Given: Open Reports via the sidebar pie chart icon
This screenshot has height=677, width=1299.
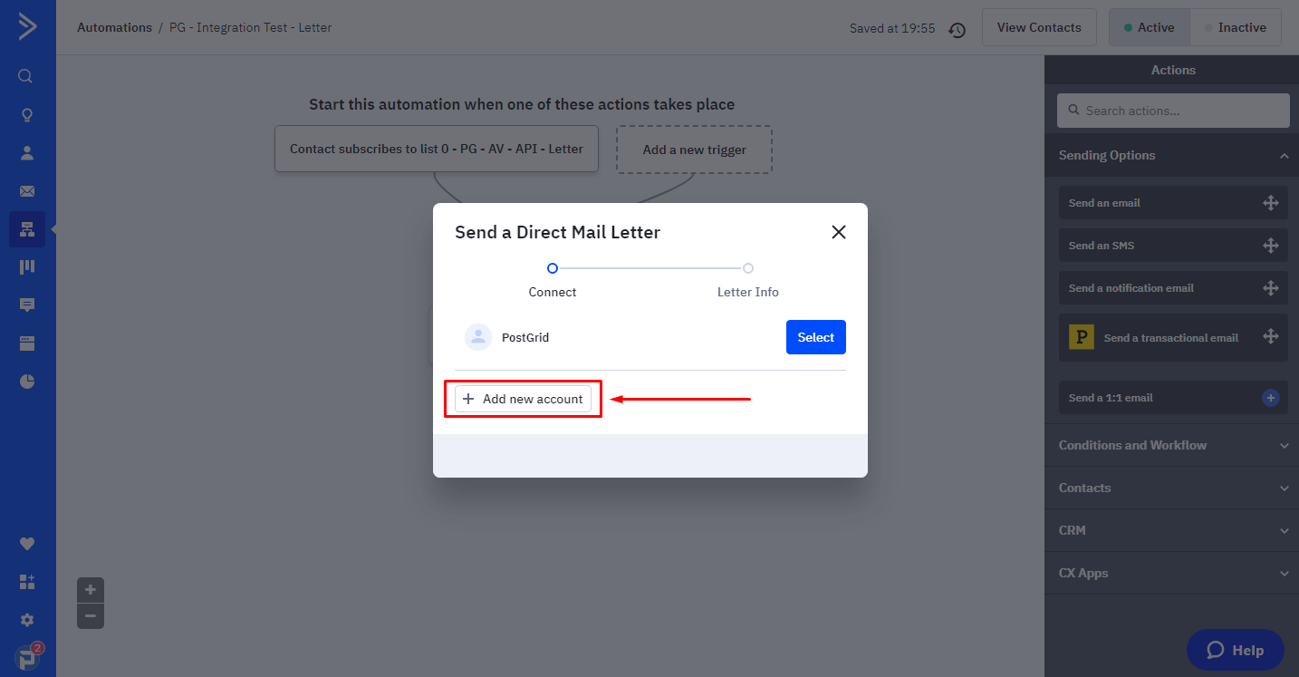Looking at the screenshot, I should [x=26, y=382].
